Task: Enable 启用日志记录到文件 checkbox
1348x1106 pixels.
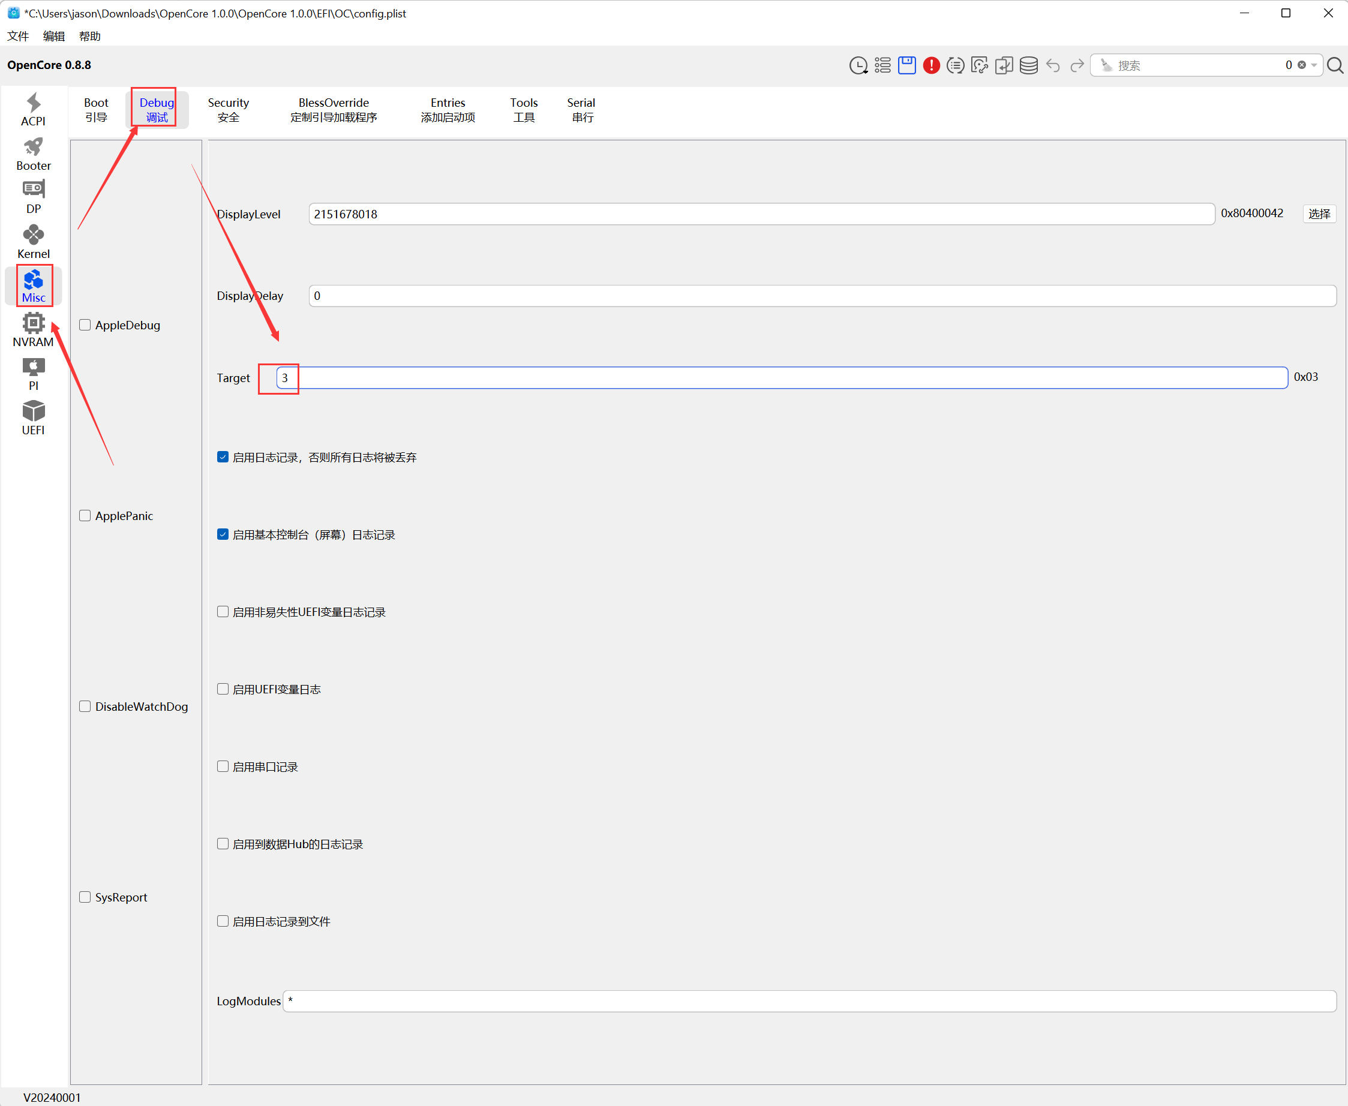Action: [223, 921]
